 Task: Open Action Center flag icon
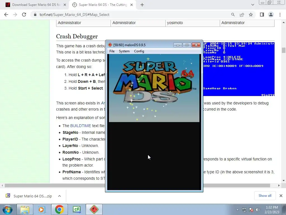(251, 210)
